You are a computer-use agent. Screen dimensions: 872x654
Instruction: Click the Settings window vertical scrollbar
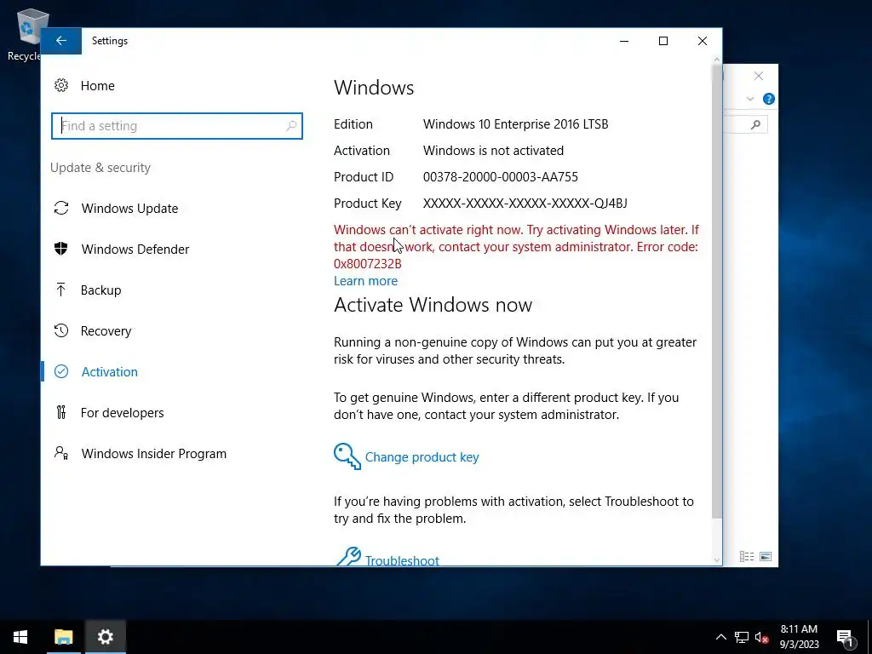click(x=717, y=292)
